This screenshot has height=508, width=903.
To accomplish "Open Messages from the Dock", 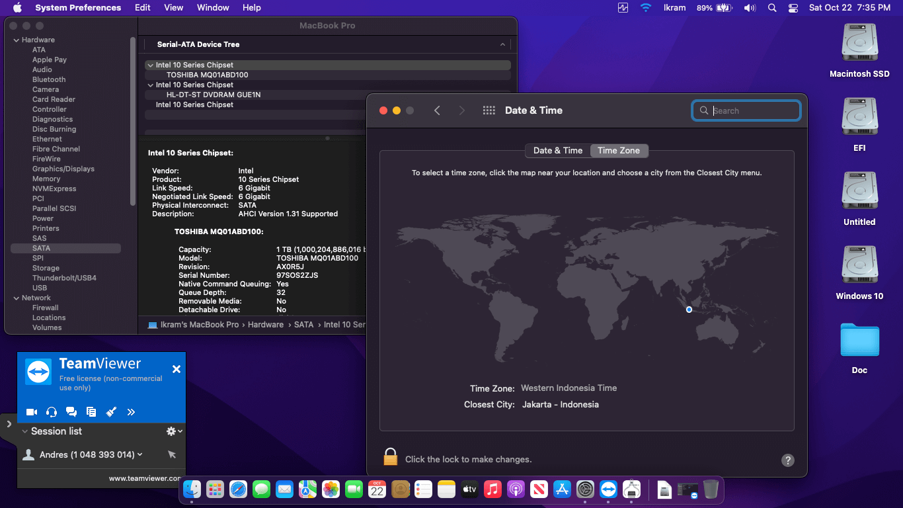I will (261, 489).
